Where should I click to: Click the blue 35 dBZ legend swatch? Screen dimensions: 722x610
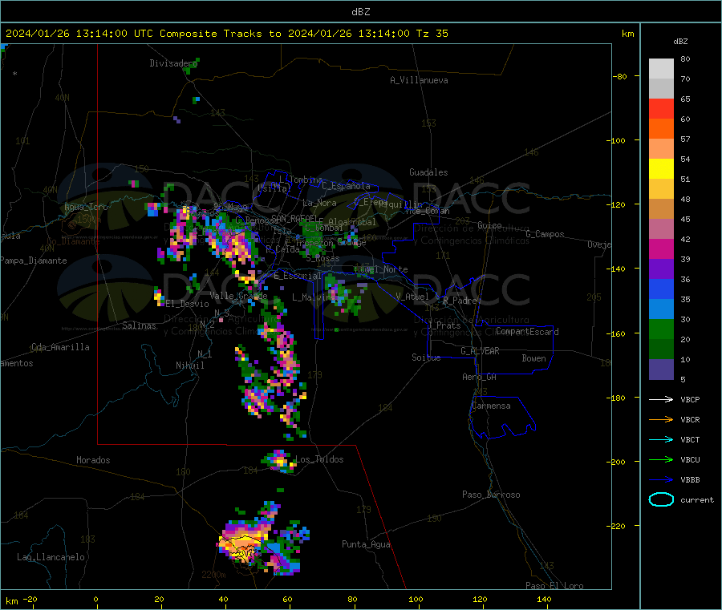coord(661,289)
